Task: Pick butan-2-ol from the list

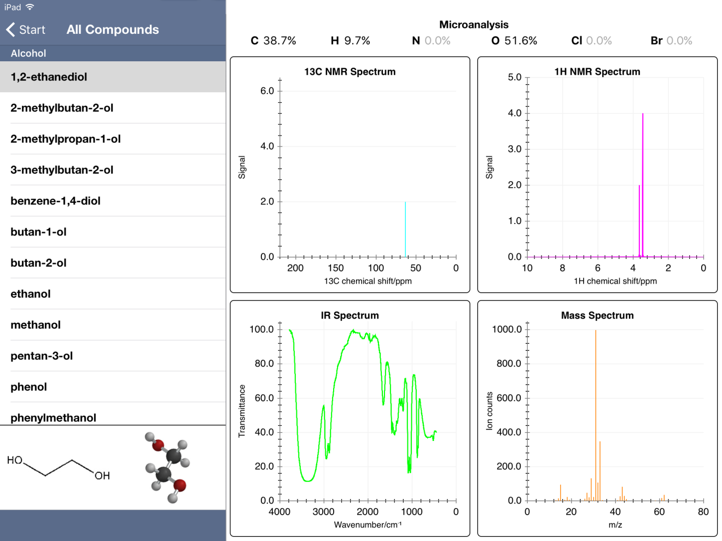Action: pos(38,263)
